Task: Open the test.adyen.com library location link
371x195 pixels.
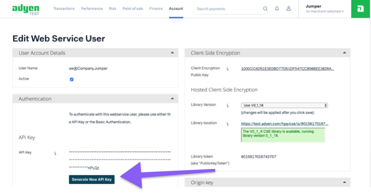Action: [285, 124]
